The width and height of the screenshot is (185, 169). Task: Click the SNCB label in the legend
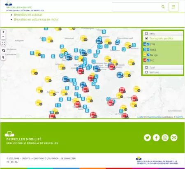tap(153, 50)
